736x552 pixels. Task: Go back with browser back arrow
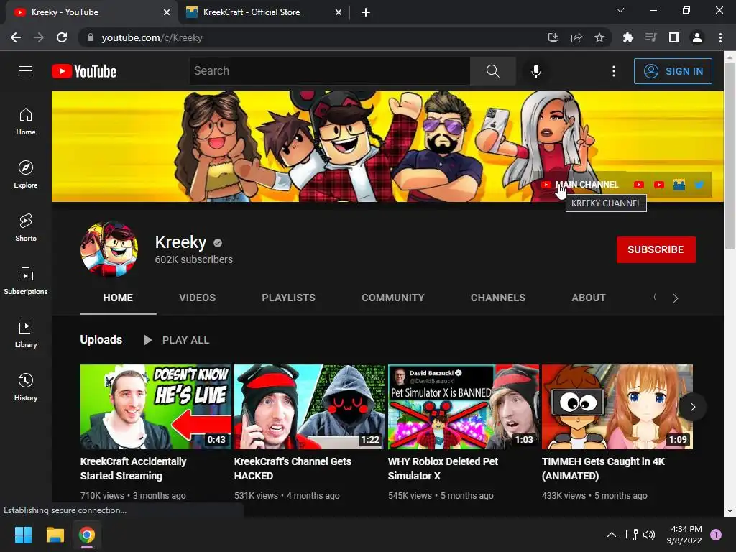click(x=16, y=37)
